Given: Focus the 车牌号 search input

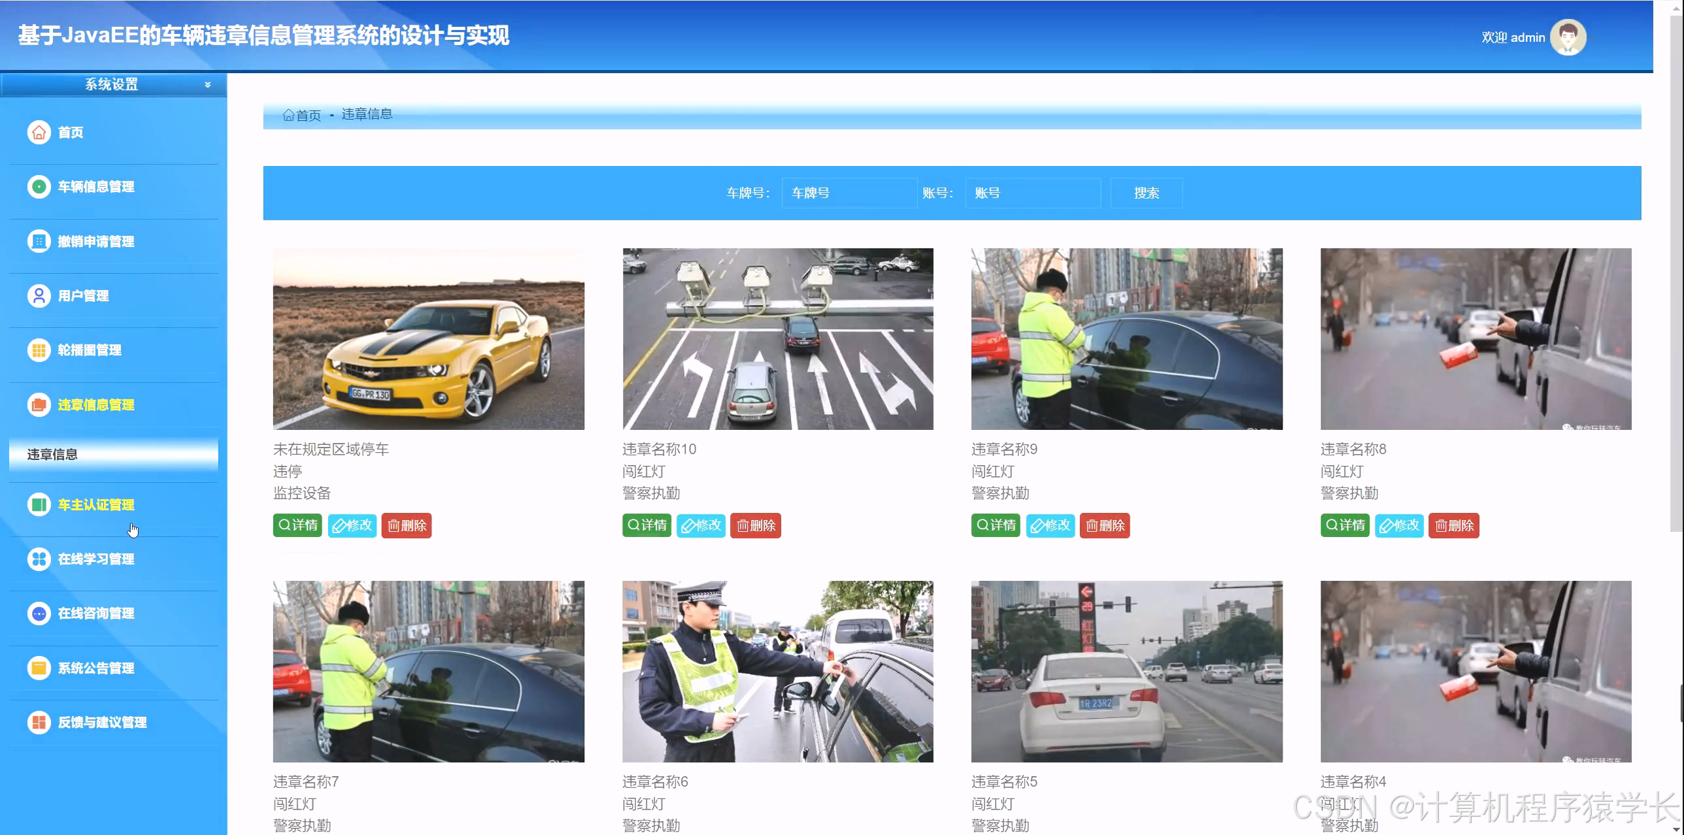Looking at the screenshot, I should 849,193.
